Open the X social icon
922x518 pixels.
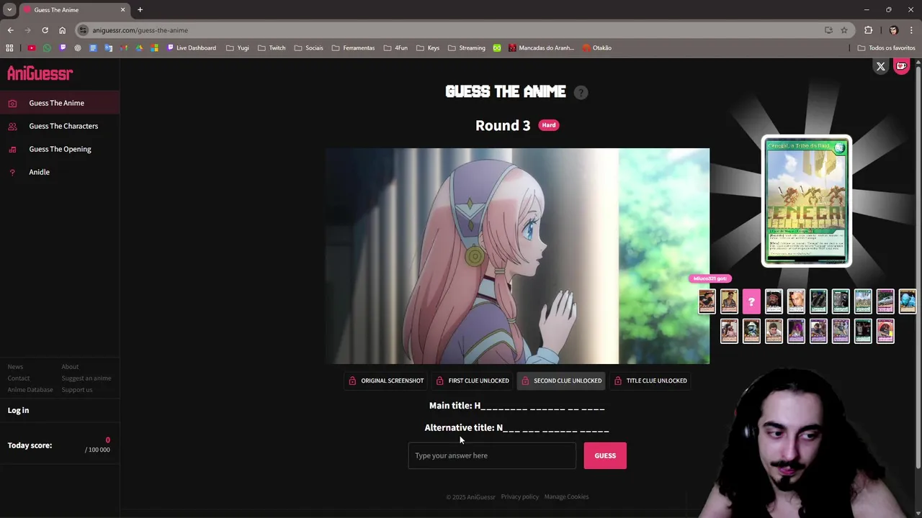coord(880,66)
